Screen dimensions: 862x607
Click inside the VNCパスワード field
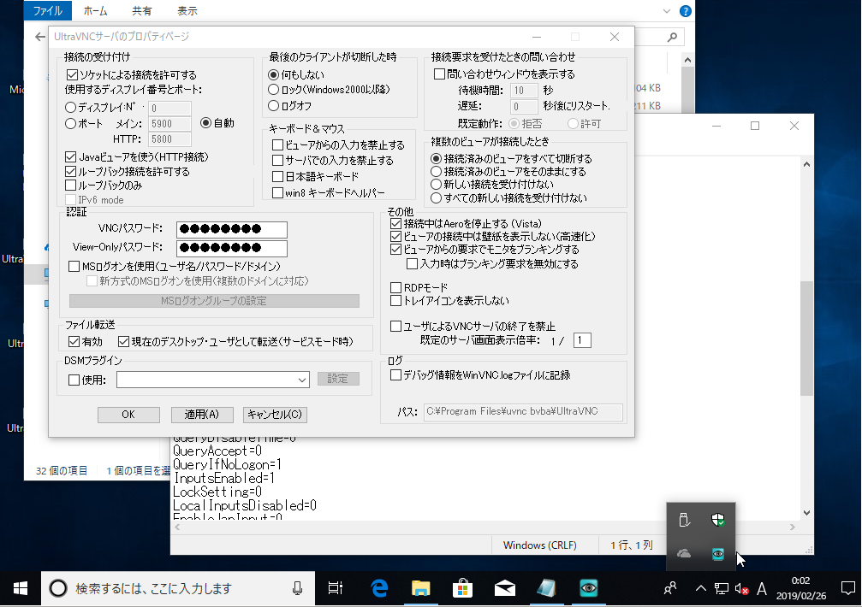point(231,229)
